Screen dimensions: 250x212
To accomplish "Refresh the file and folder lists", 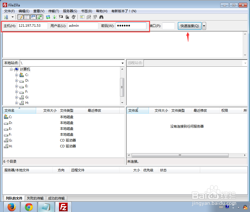I will tap(48, 17).
